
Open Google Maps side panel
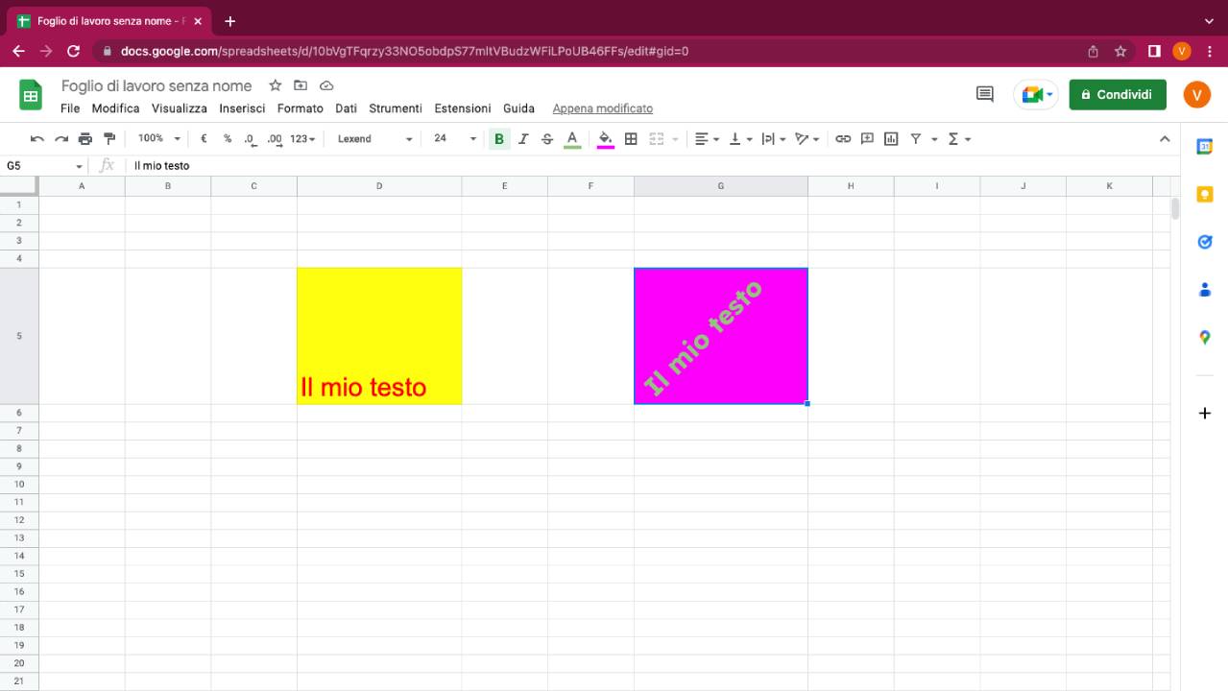[x=1205, y=338]
